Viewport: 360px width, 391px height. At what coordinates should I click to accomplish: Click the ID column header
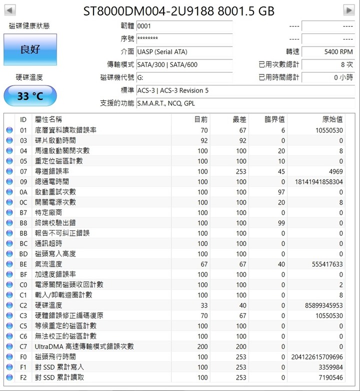click(23, 119)
